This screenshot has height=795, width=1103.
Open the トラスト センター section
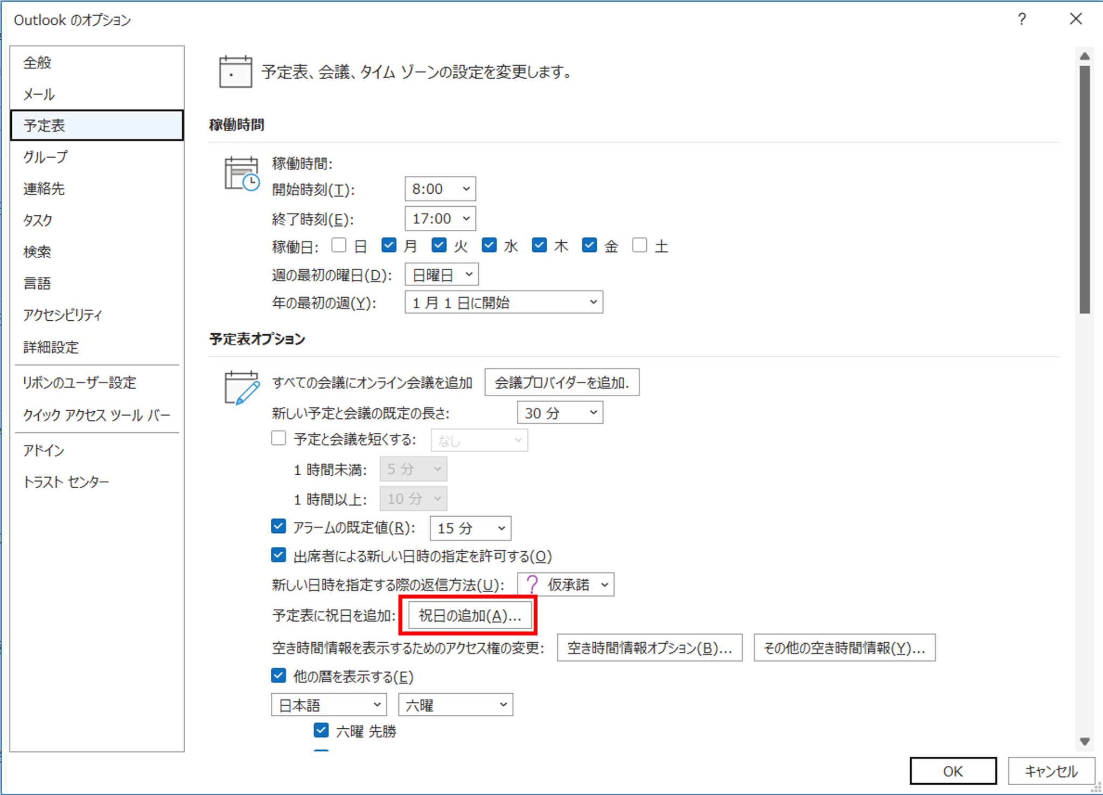click(x=67, y=482)
